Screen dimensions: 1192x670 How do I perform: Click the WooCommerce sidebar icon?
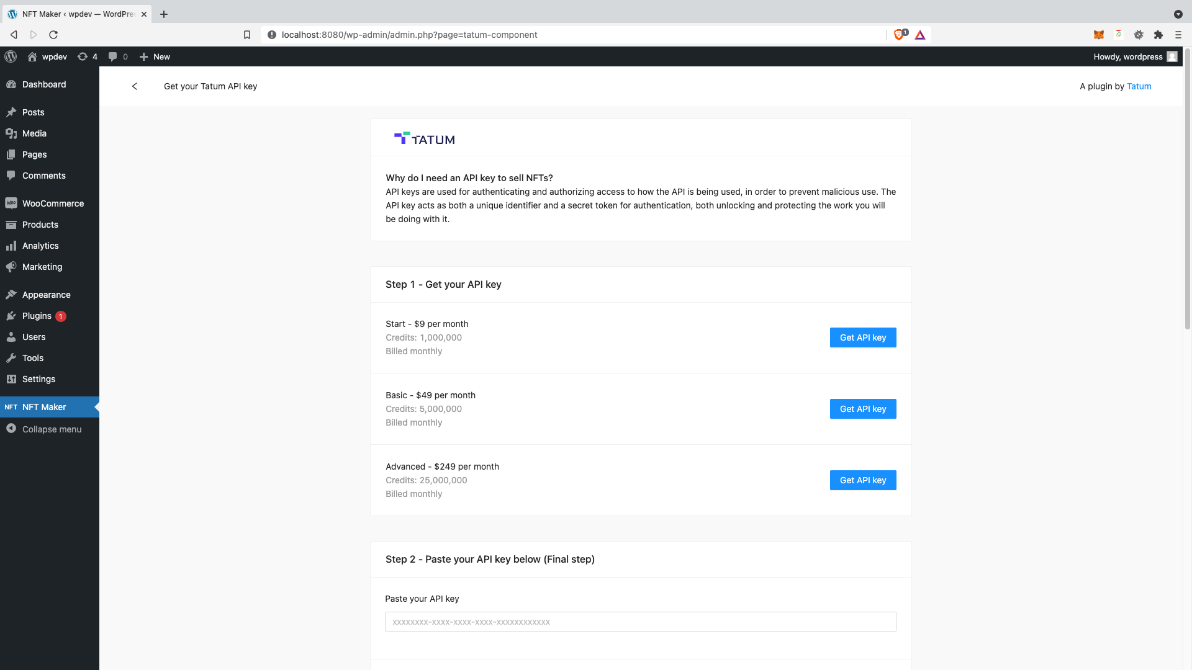[11, 203]
